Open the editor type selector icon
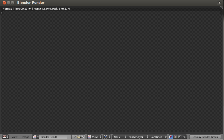The width and height of the screenshot is (224, 140). [5, 137]
